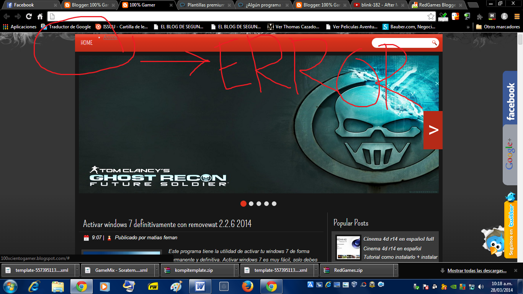This screenshot has width=523, height=294.
Task: Launch Firefox from the taskbar
Action: tap(248, 286)
